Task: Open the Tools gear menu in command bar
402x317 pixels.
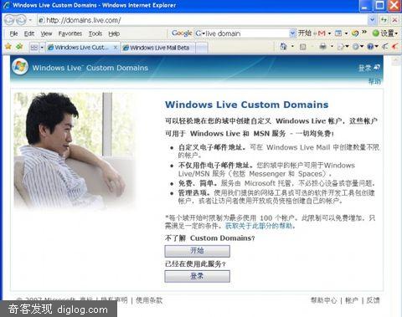Action: pos(358,47)
